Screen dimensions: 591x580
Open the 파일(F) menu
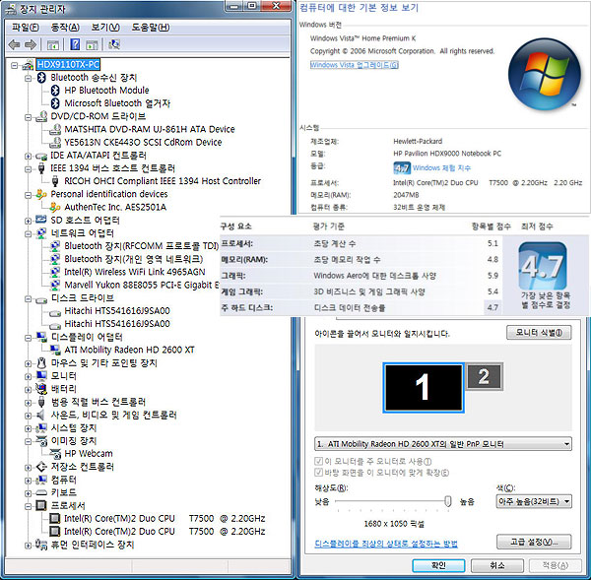25,28
